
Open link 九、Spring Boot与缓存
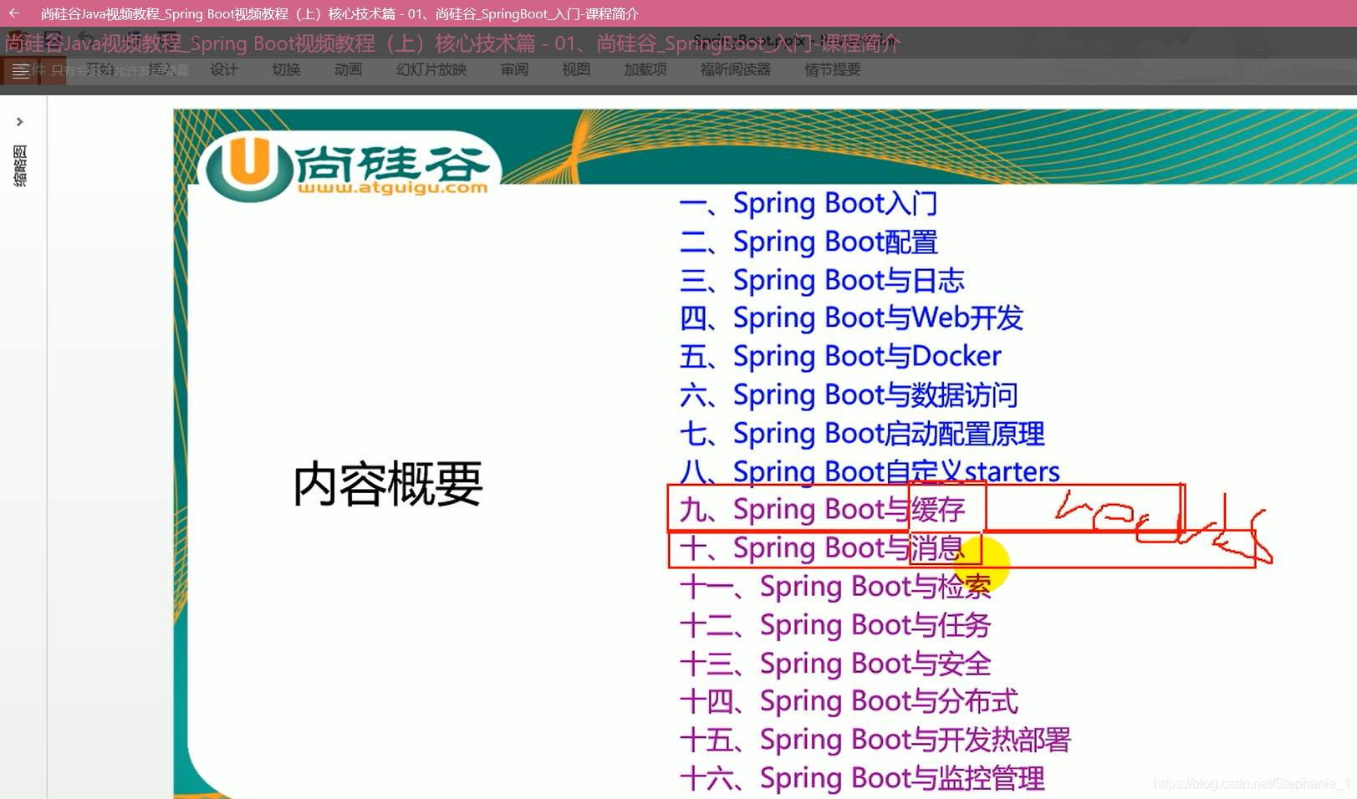point(822,509)
